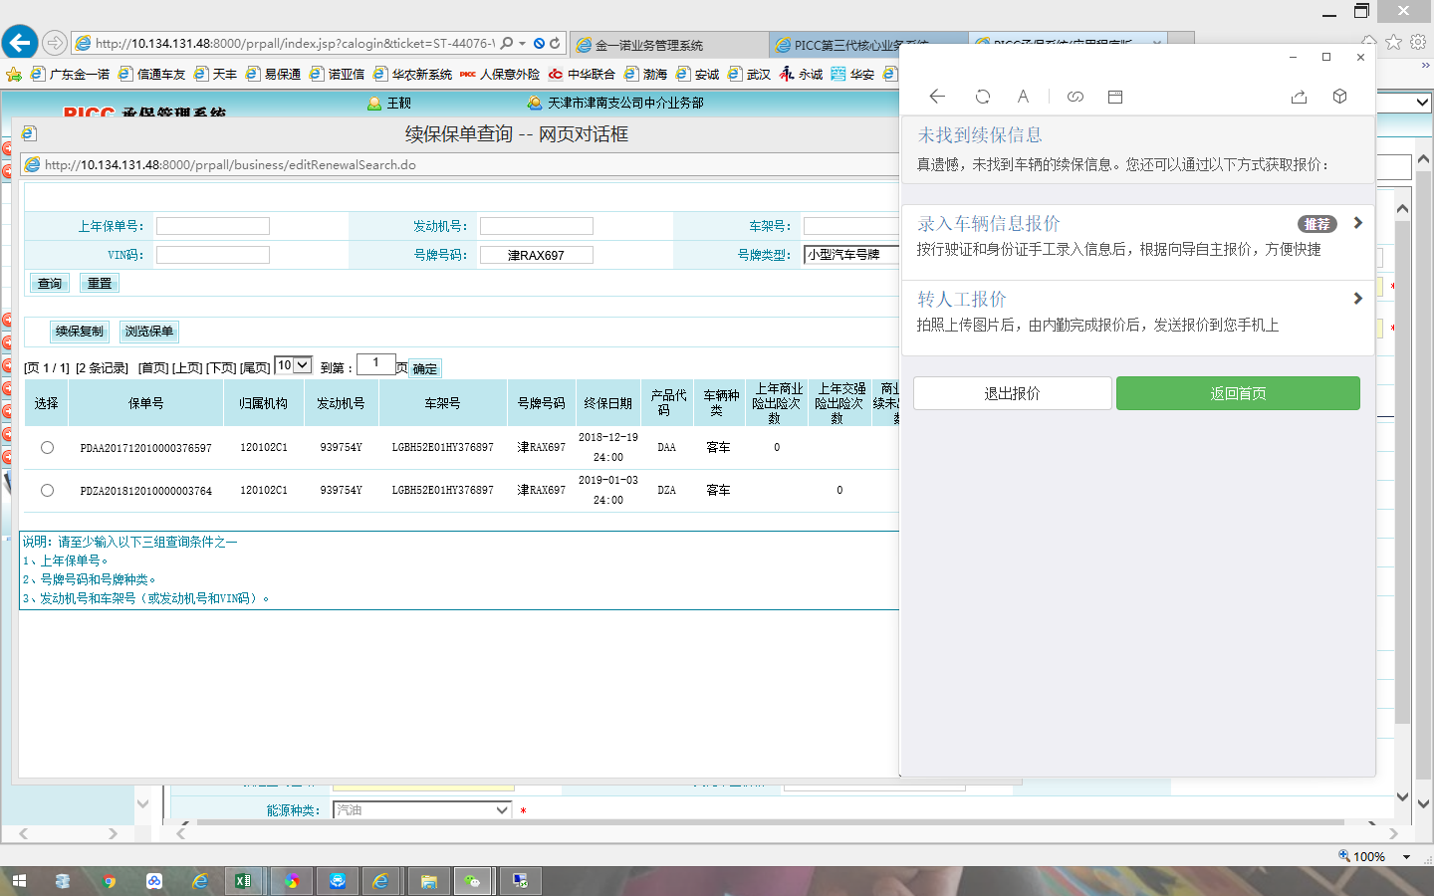Click the share icon in the panel toolbar

click(x=1299, y=97)
